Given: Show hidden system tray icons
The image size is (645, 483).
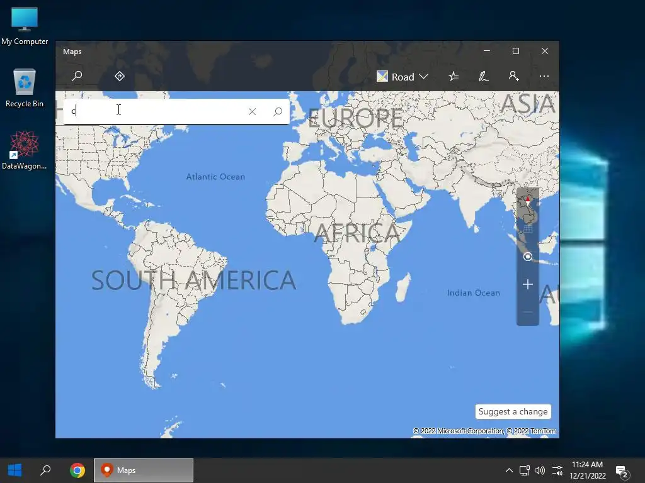Looking at the screenshot, I should tap(509, 470).
